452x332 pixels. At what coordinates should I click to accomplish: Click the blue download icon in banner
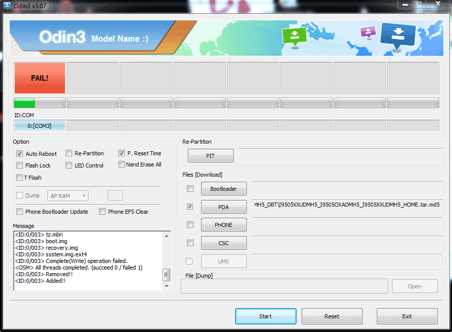pyautogui.click(x=398, y=36)
